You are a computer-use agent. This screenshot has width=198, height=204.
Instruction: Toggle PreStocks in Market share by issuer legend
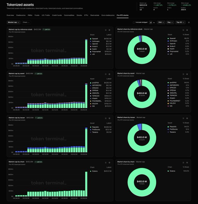click(178, 129)
